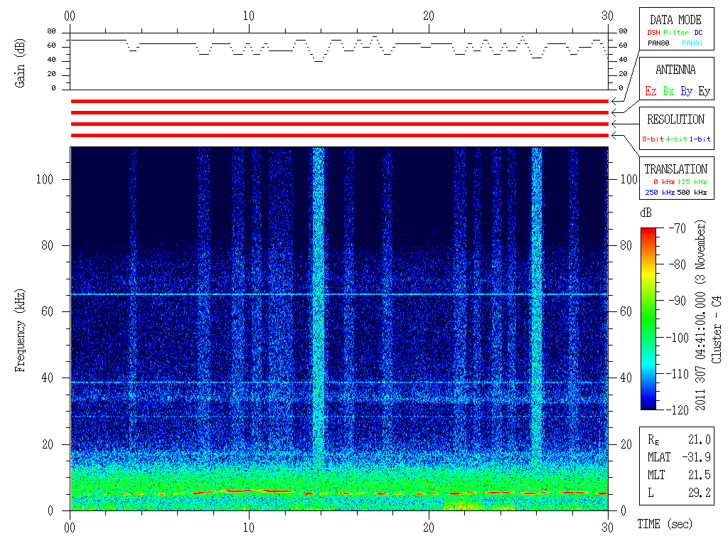Select the blue 250 kHz translation label
Image resolution: width=728 pixels, height=546 pixels.
tap(660, 192)
